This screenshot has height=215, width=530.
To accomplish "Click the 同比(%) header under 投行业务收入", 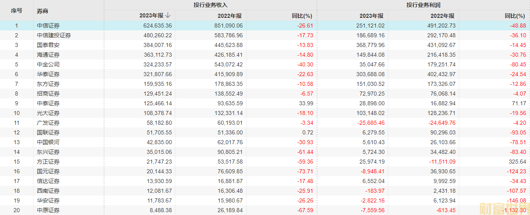I will click(302, 16).
